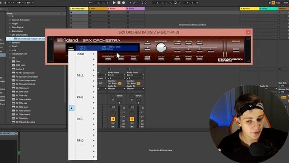Open Help in SRX Orchestra

tap(200, 44)
